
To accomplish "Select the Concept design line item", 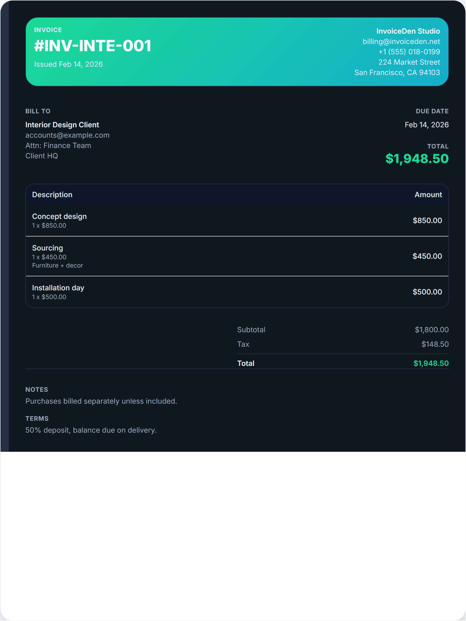I will [59, 217].
